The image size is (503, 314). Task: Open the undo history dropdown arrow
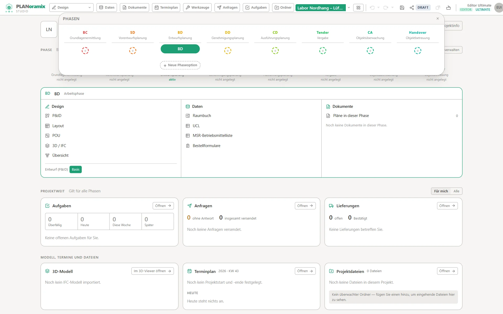(x=378, y=8)
